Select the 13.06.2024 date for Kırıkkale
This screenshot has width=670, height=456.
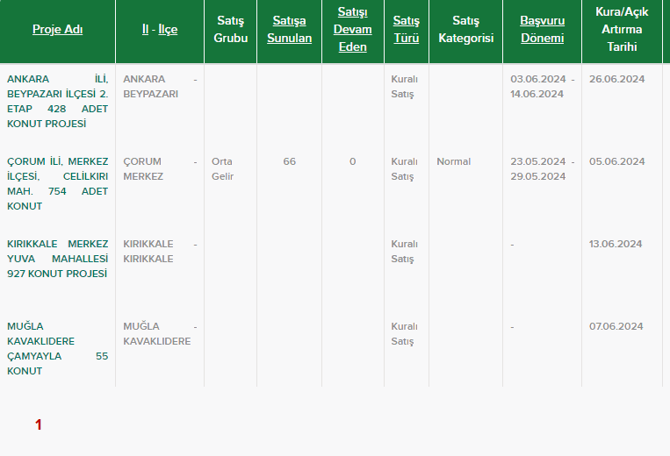[616, 244]
